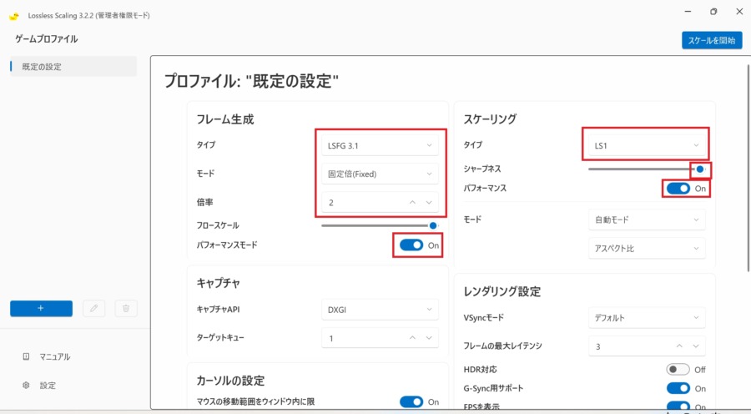Click the Lossless Scaling duck app icon
751x414 pixels.
tap(14, 16)
